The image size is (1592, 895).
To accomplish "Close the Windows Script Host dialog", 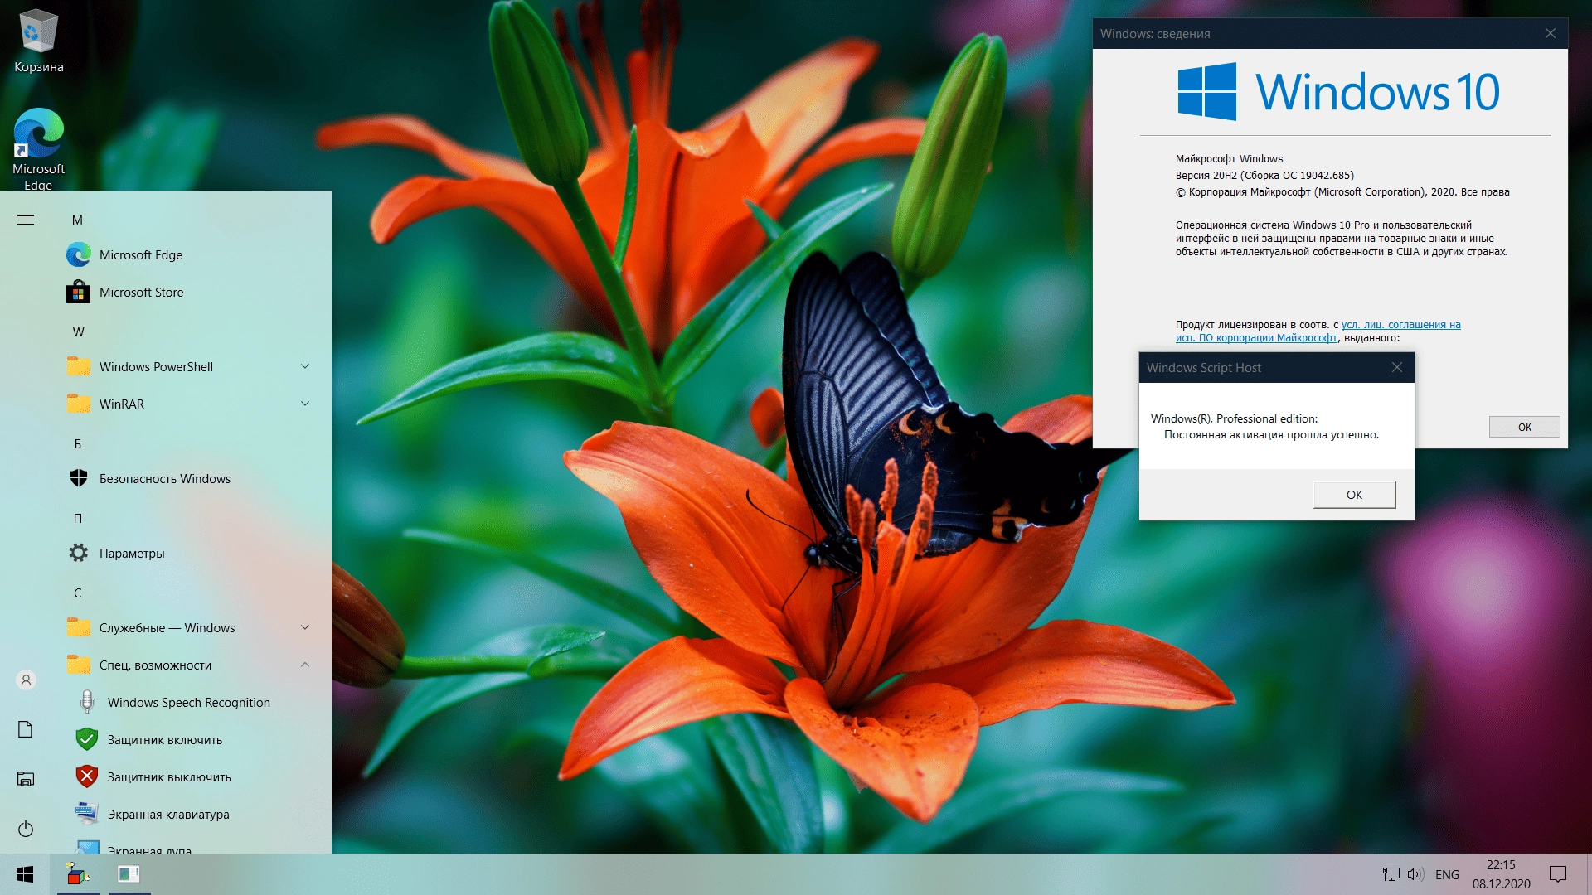I will click(1397, 367).
